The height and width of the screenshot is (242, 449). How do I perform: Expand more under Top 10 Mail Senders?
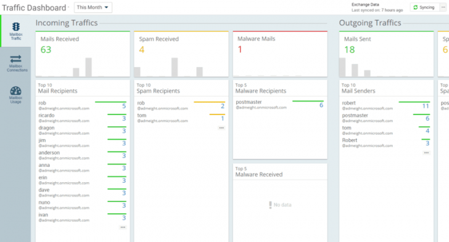426,153
